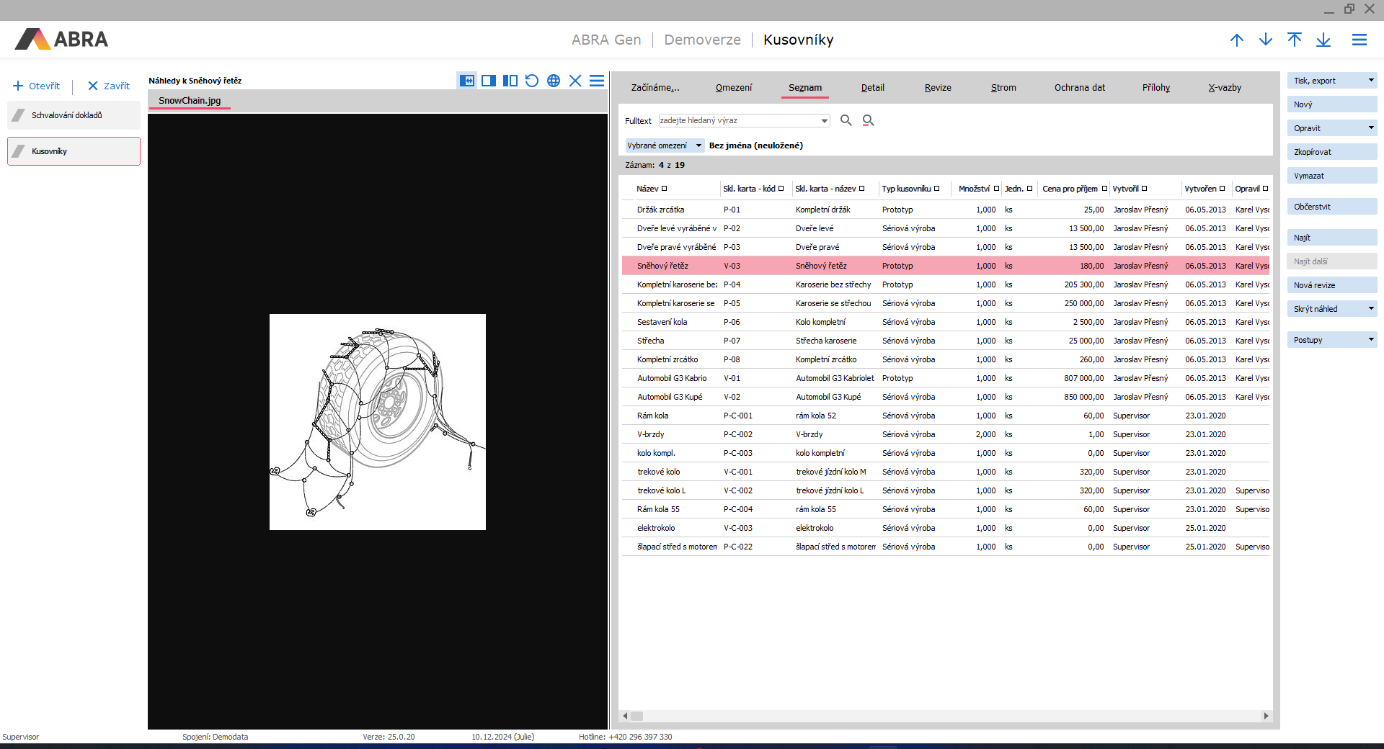Click the underlined magnifier advanced search icon
Image resolution: width=1384 pixels, height=749 pixels.
click(869, 120)
